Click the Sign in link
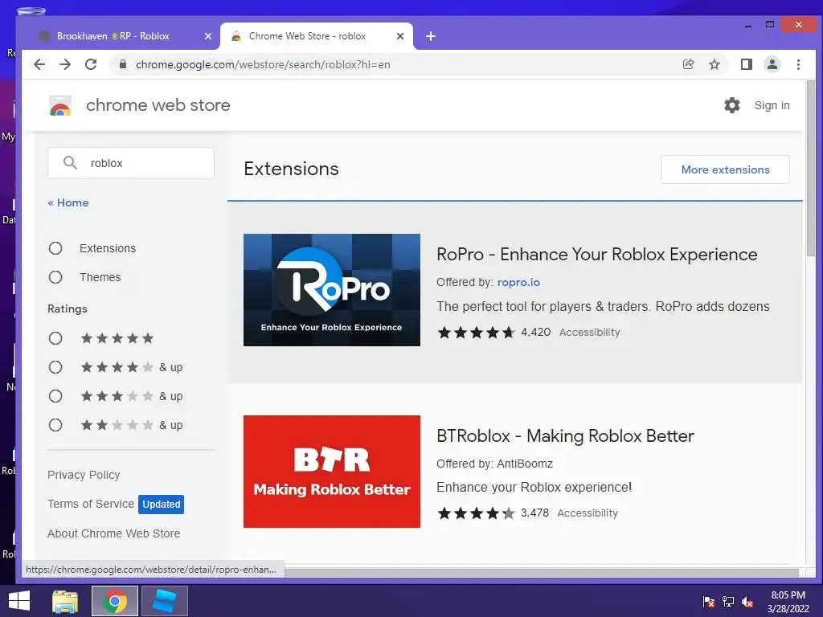 772,105
